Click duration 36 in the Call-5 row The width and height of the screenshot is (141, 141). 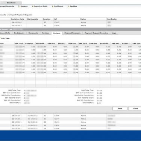[45, 26]
